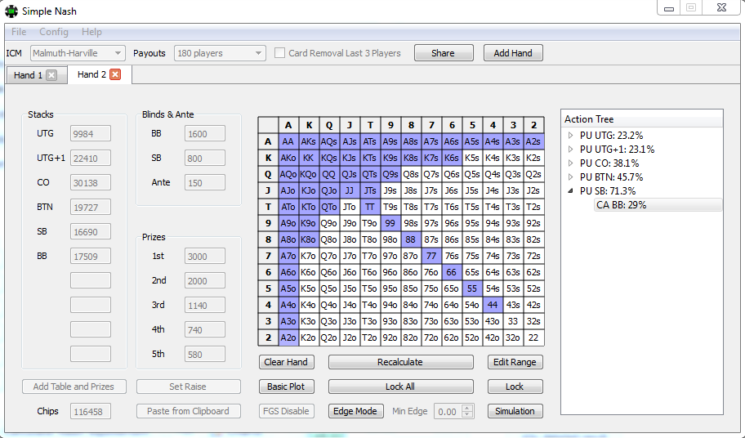Click the Simple Nash app icon

point(11,11)
